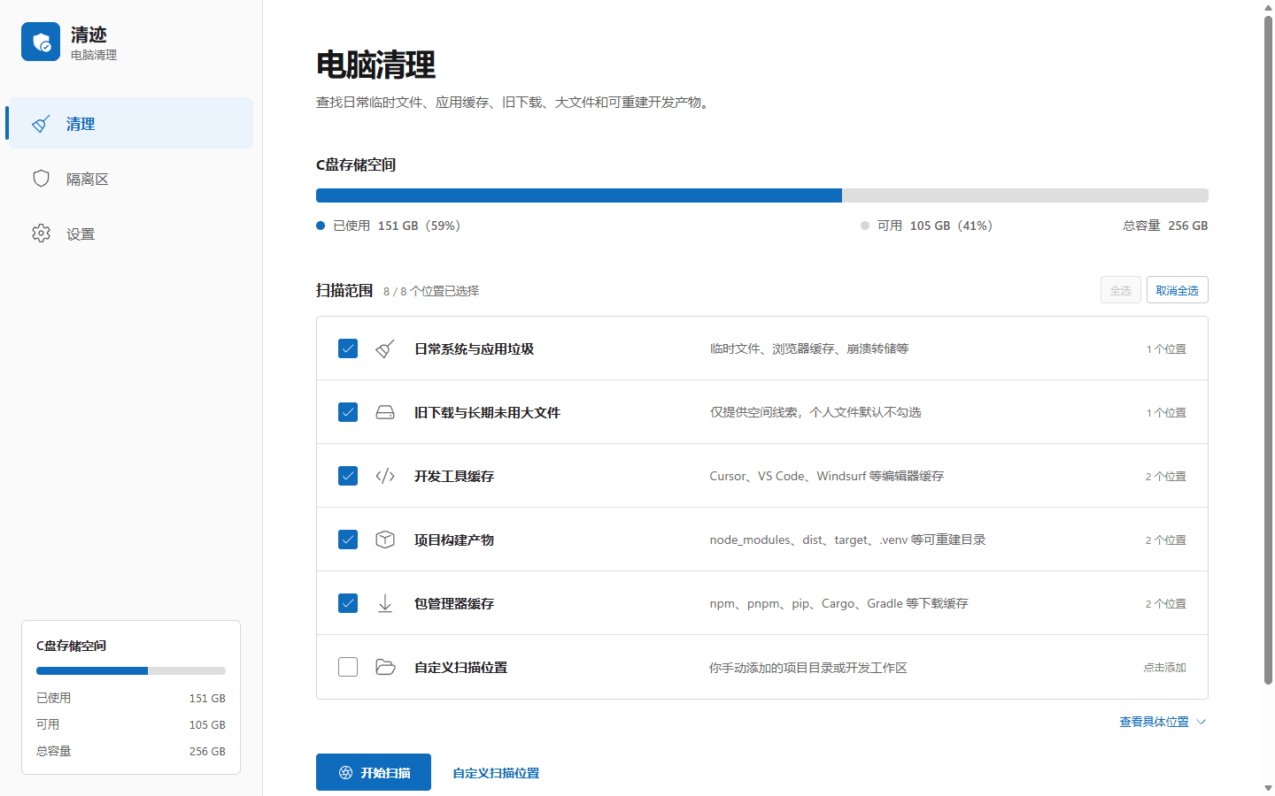Viewport: 1275px width, 796px height.
Task: Click the broom icon beside 清理 in sidebar
Action: pyautogui.click(x=41, y=124)
